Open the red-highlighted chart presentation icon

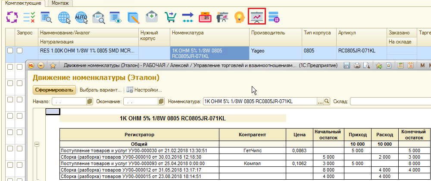(x=257, y=17)
